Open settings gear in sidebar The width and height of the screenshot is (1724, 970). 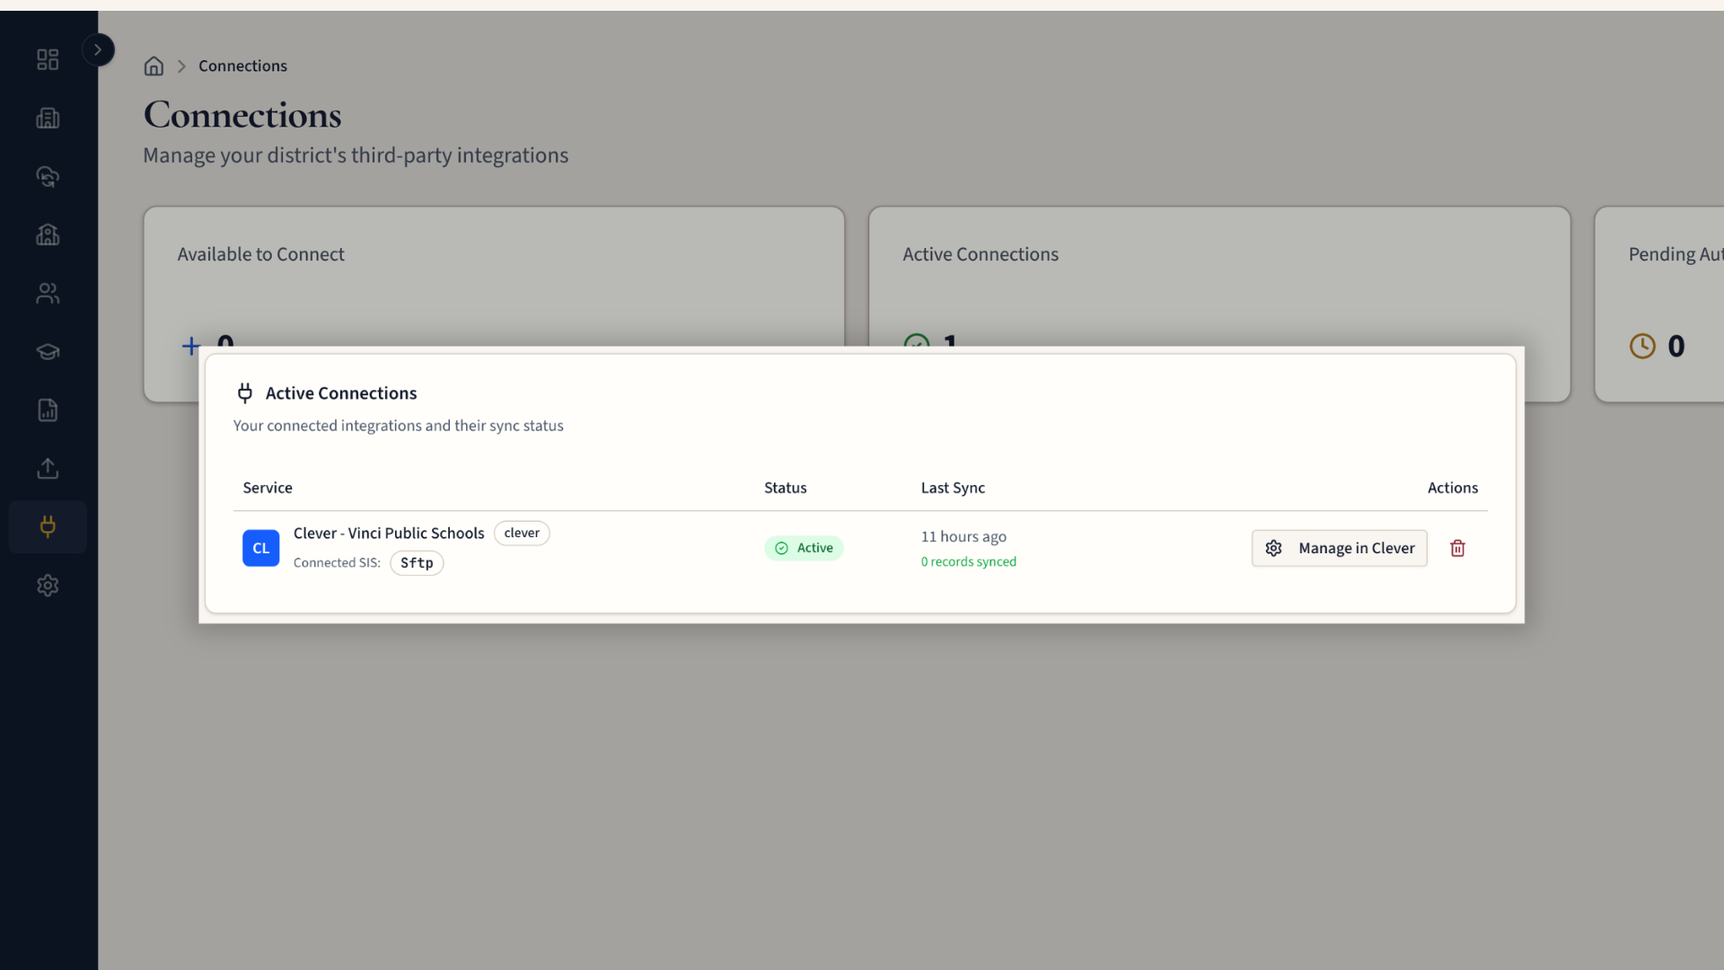click(x=48, y=586)
